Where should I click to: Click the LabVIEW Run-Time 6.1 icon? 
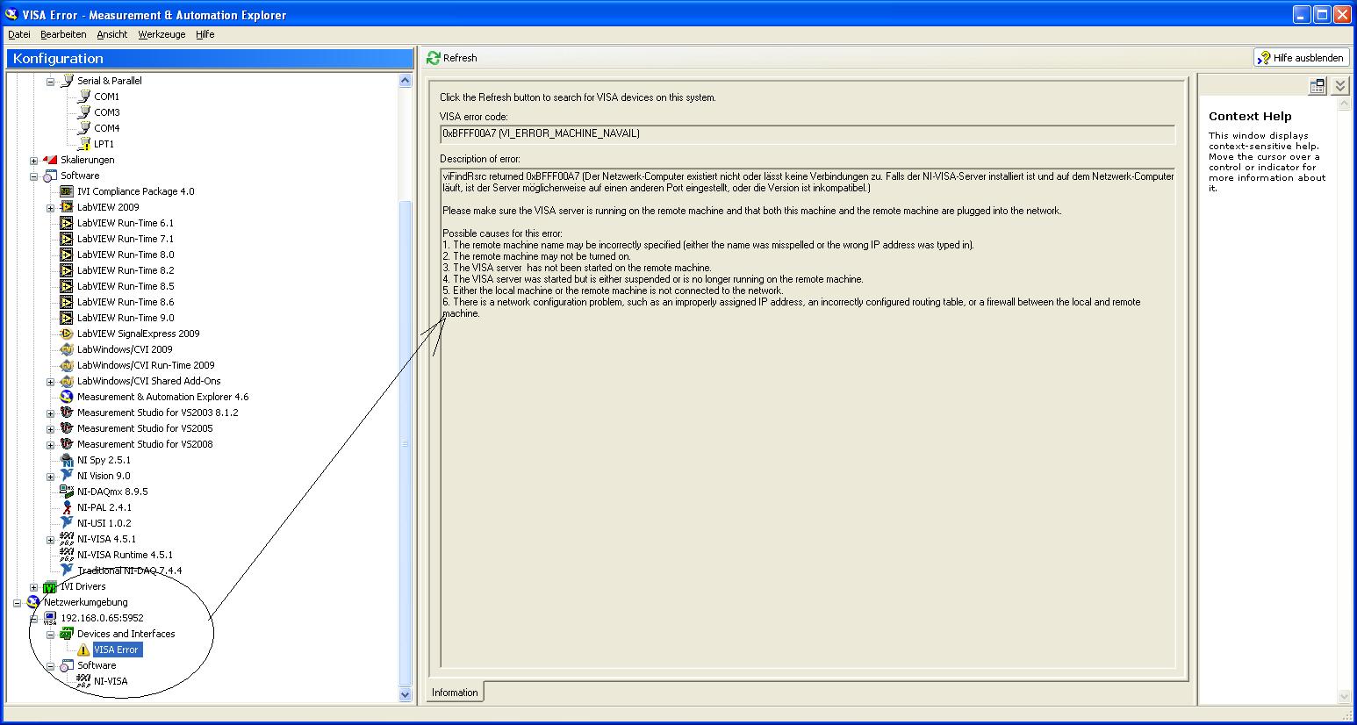click(68, 223)
